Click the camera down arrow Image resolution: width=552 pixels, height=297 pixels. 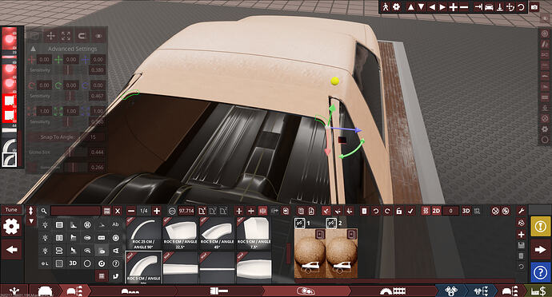(421, 7)
